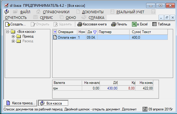Click Сумм column header

click(x=136, y=32)
